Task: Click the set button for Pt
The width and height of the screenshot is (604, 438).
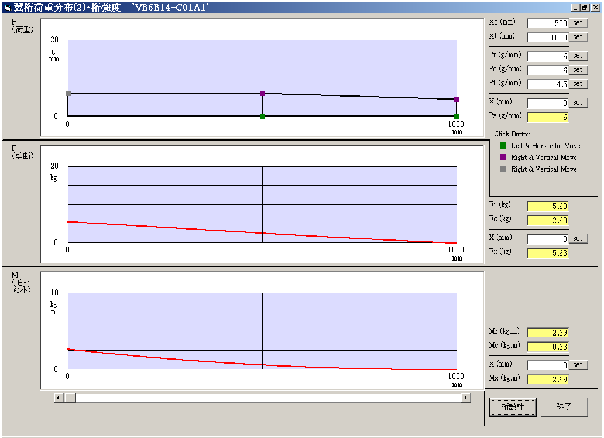Action: 578,84
